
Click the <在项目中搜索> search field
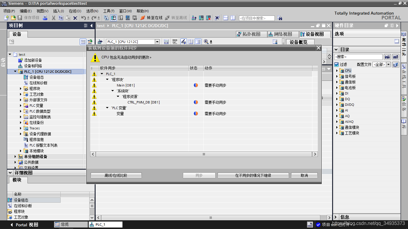(x=257, y=18)
